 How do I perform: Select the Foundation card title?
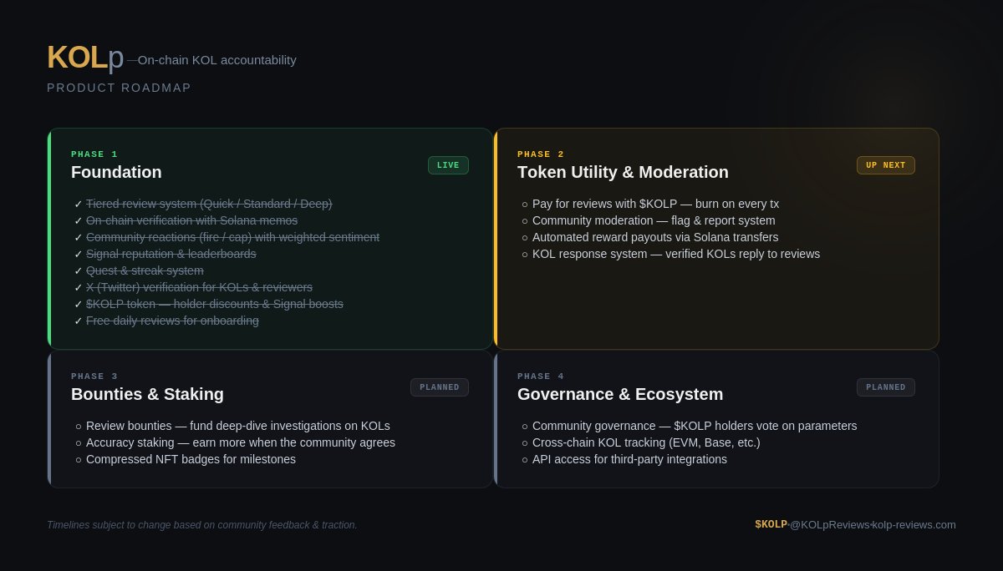[x=116, y=172]
